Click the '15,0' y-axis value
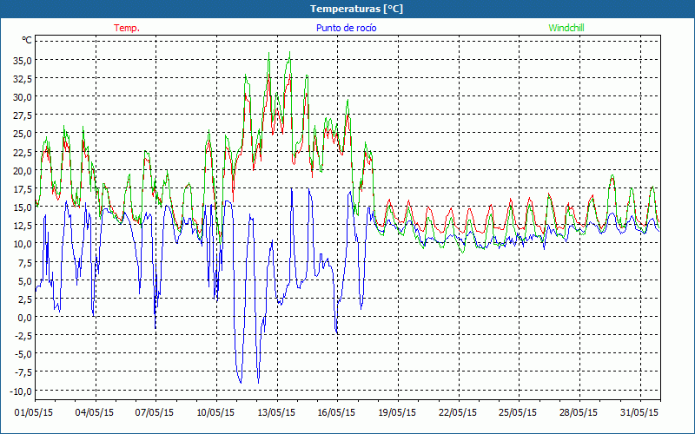The width and height of the screenshot is (695, 434). pyautogui.click(x=23, y=207)
